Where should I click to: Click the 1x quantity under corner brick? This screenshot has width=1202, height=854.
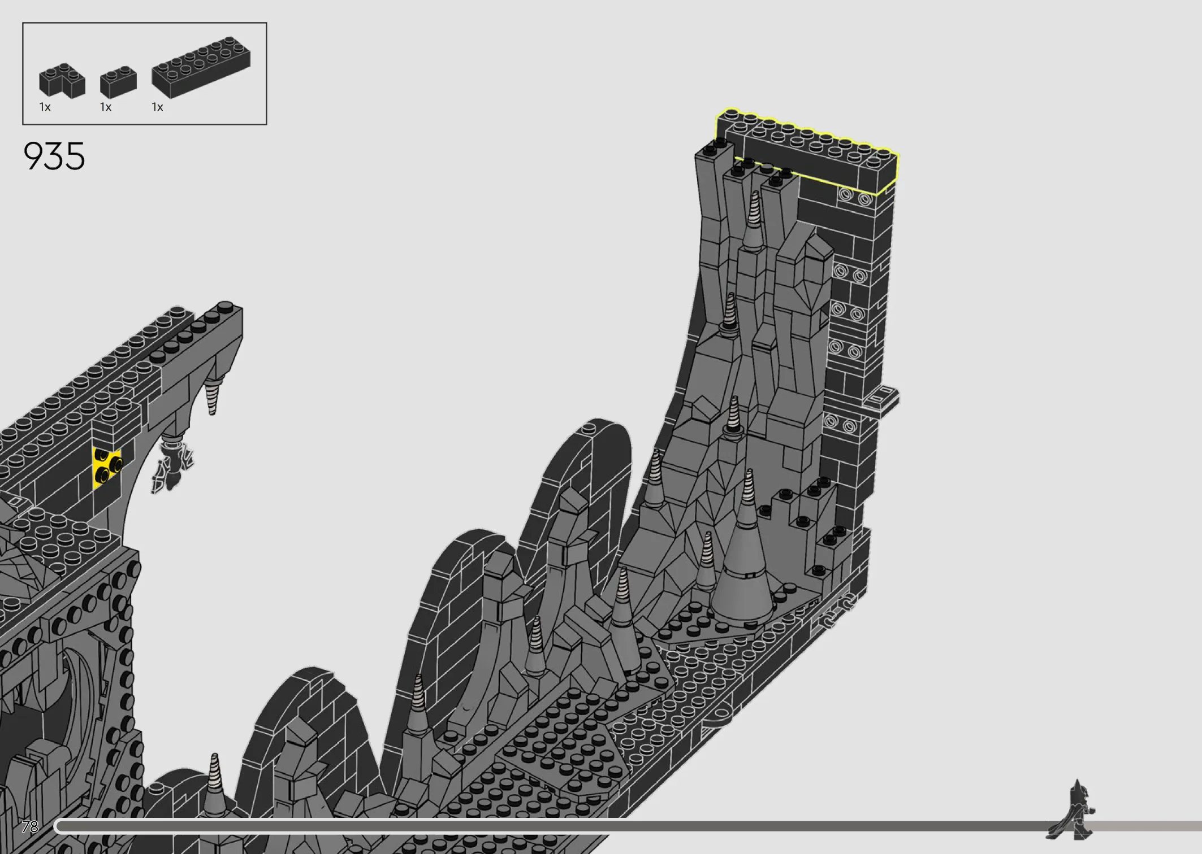tap(45, 107)
